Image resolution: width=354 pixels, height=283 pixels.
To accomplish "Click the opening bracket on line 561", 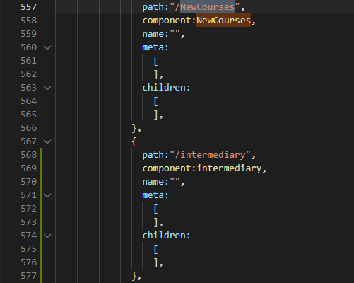I will coord(155,61).
